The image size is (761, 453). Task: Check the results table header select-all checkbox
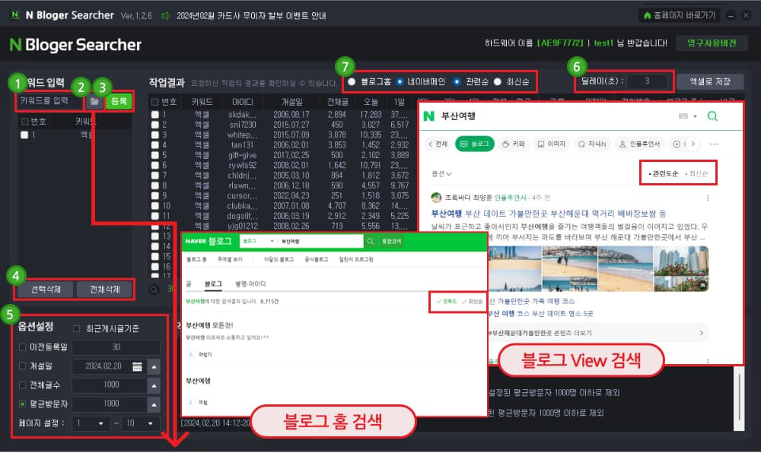[x=154, y=102]
